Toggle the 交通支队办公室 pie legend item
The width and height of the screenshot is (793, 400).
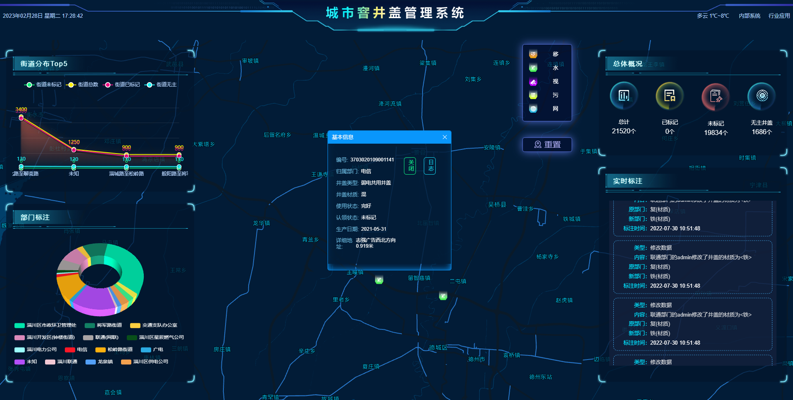click(154, 325)
